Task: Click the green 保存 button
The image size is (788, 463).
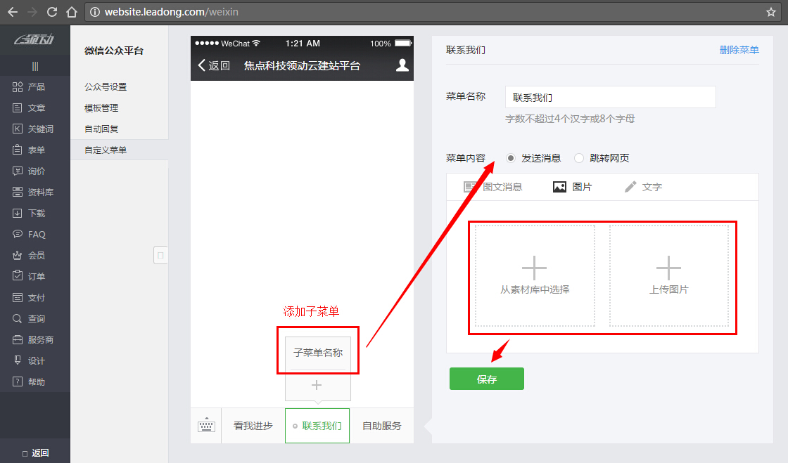Action: pyautogui.click(x=486, y=379)
